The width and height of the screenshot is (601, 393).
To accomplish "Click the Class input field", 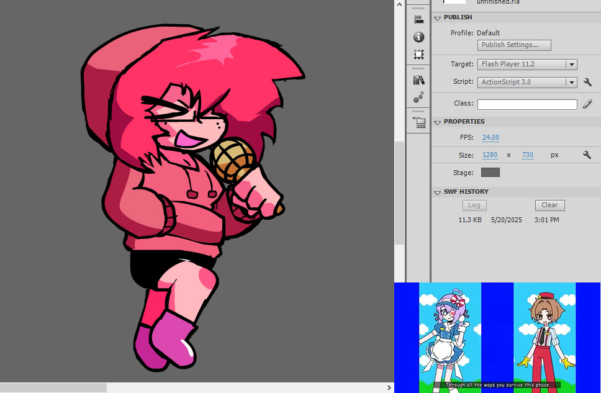I will coord(527,104).
